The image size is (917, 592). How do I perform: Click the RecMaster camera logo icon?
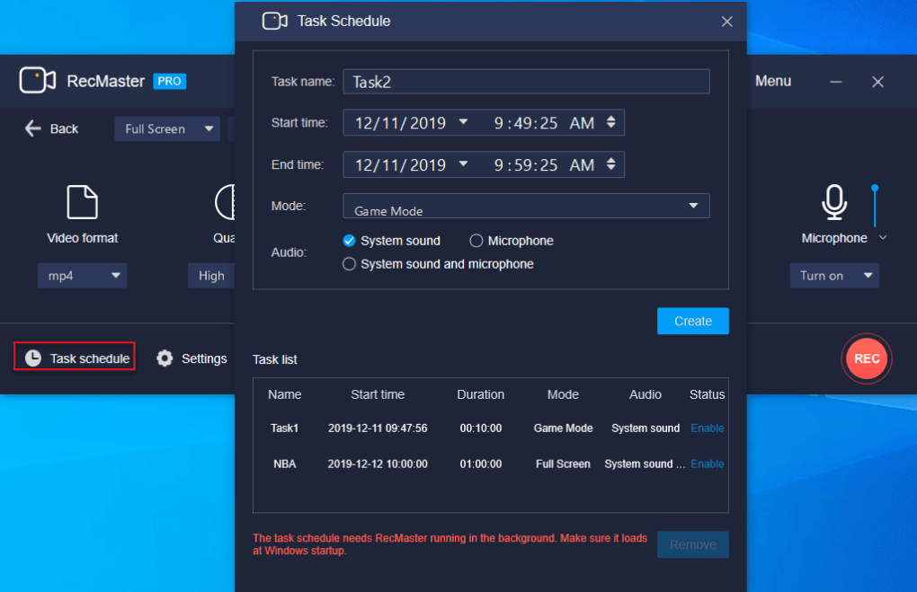pos(38,81)
